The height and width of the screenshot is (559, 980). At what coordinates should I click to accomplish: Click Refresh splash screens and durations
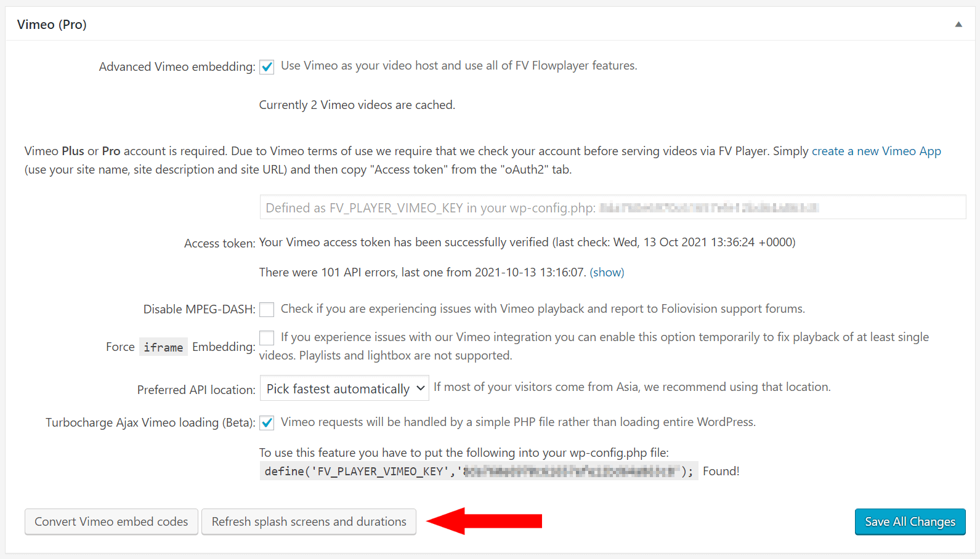[309, 521]
